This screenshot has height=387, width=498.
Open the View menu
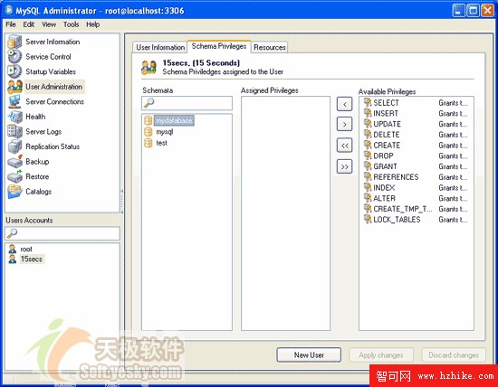[x=49, y=24]
